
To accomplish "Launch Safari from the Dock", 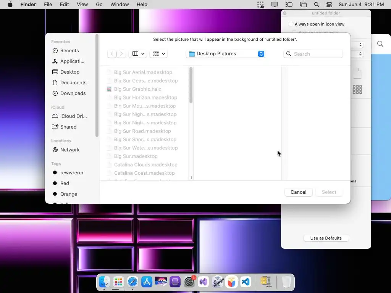I will tap(132, 282).
